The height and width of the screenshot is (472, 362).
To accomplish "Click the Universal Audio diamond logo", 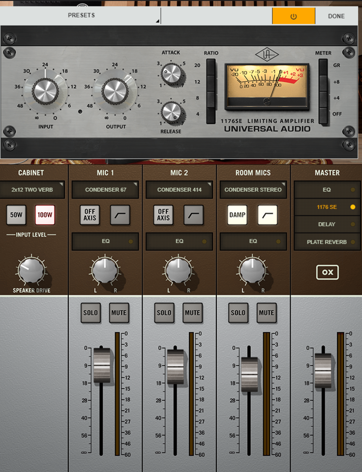I will point(267,55).
